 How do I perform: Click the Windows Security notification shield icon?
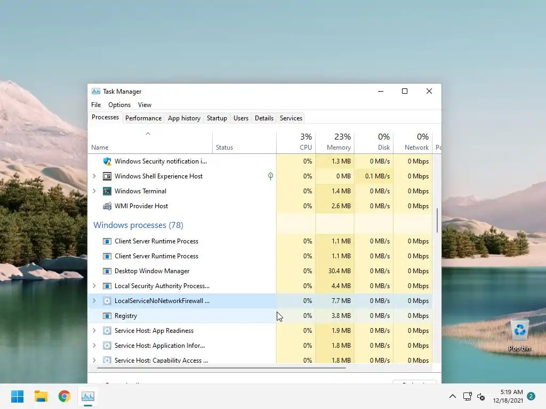(107, 161)
